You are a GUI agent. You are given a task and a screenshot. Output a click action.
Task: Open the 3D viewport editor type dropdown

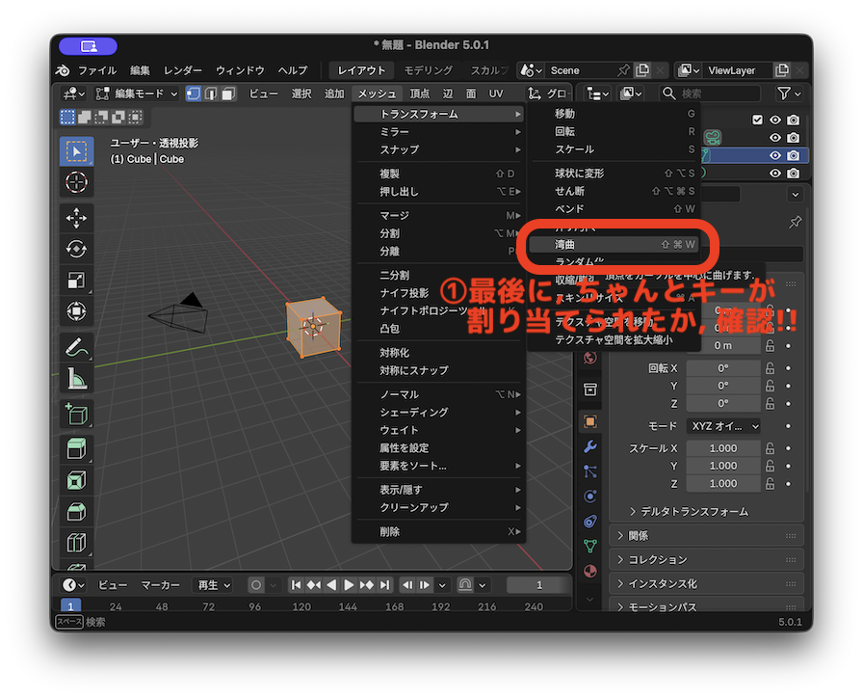click(x=74, y=94)
